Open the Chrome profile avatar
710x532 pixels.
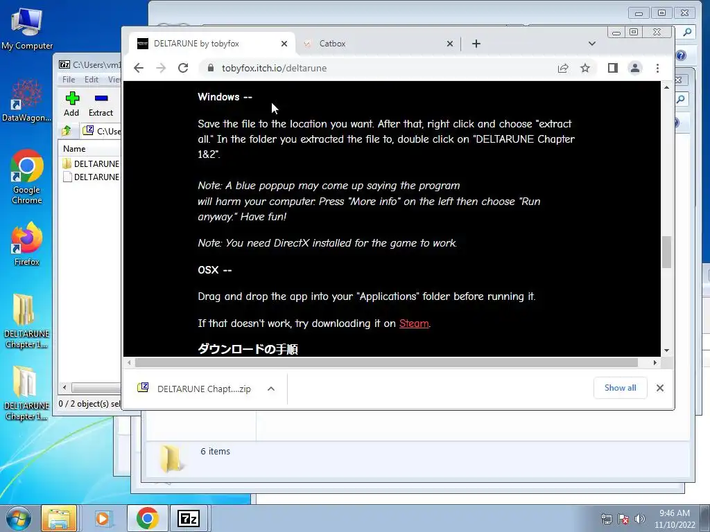coord(635,69)
